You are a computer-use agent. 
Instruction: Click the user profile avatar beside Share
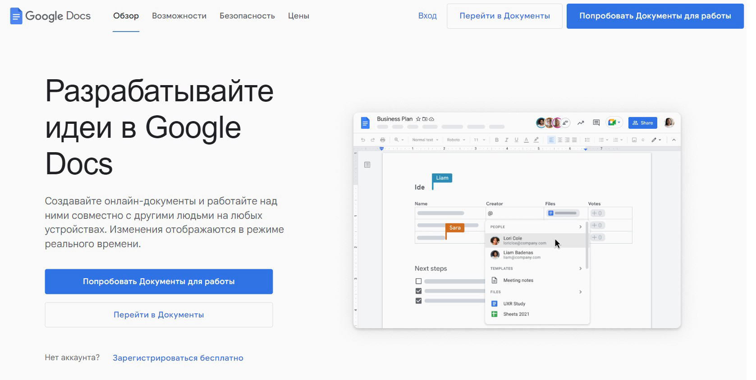point(669,122)
